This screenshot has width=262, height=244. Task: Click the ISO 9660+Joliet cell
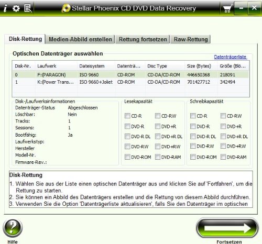96,82
